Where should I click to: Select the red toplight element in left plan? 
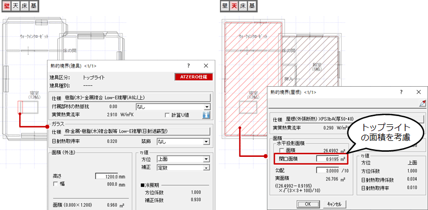coord(20,107)
